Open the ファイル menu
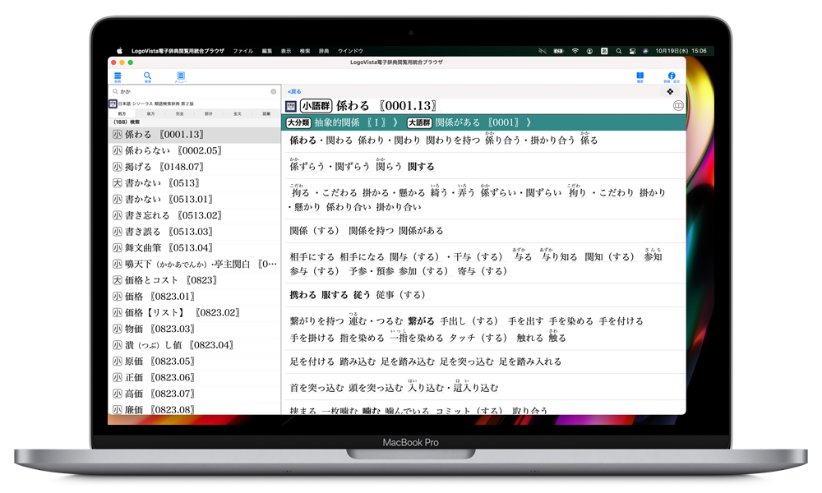The image size is (822, 493). point(243,51)
